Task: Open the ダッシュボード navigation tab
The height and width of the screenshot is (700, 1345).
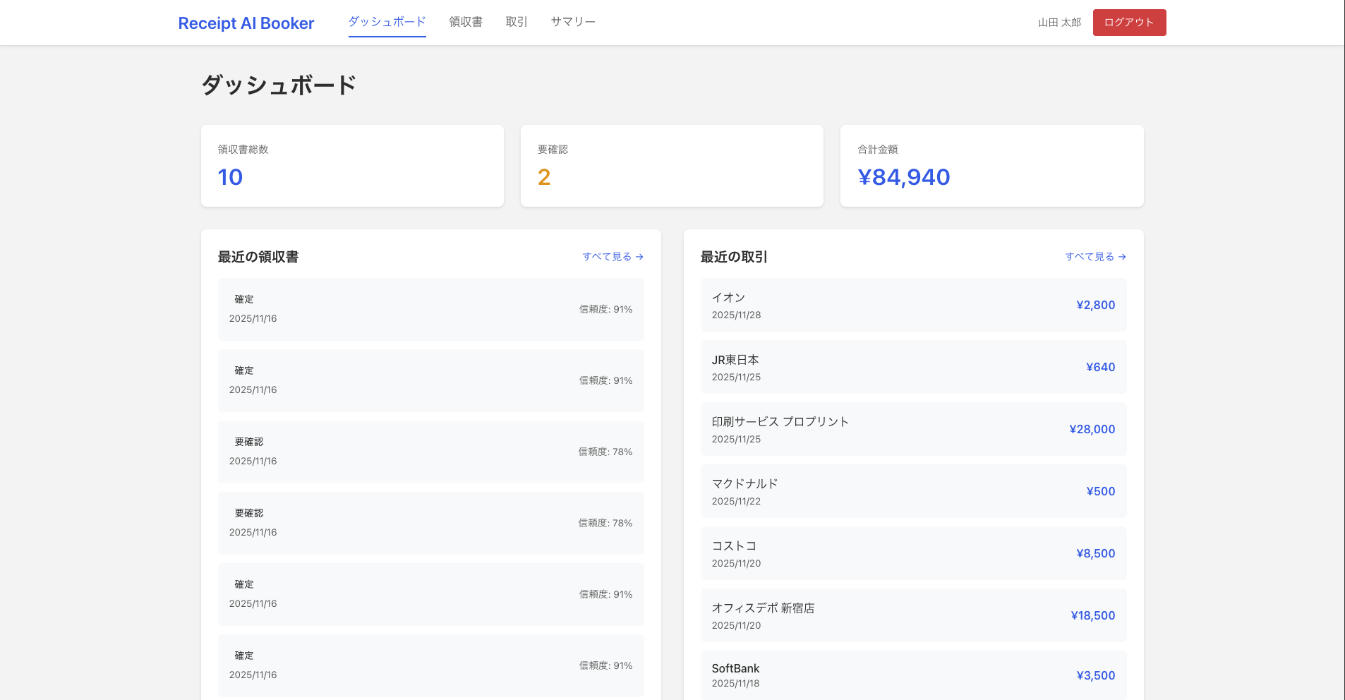Action: [386, 21]
